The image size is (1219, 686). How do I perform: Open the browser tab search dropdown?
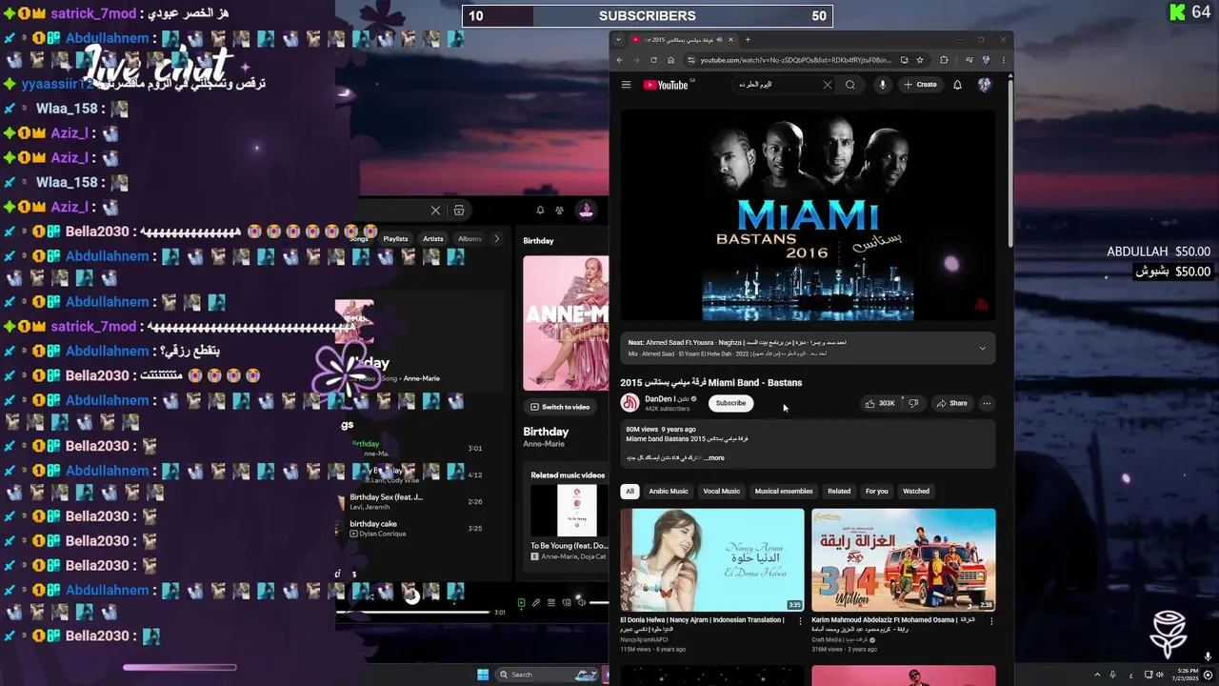click(618, 40)
